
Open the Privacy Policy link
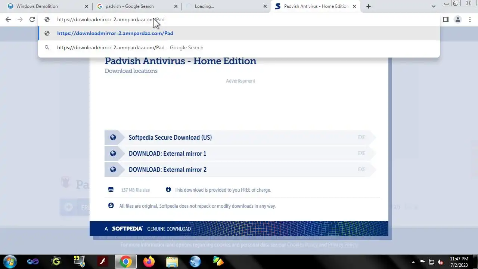click(x=342, y=245)
